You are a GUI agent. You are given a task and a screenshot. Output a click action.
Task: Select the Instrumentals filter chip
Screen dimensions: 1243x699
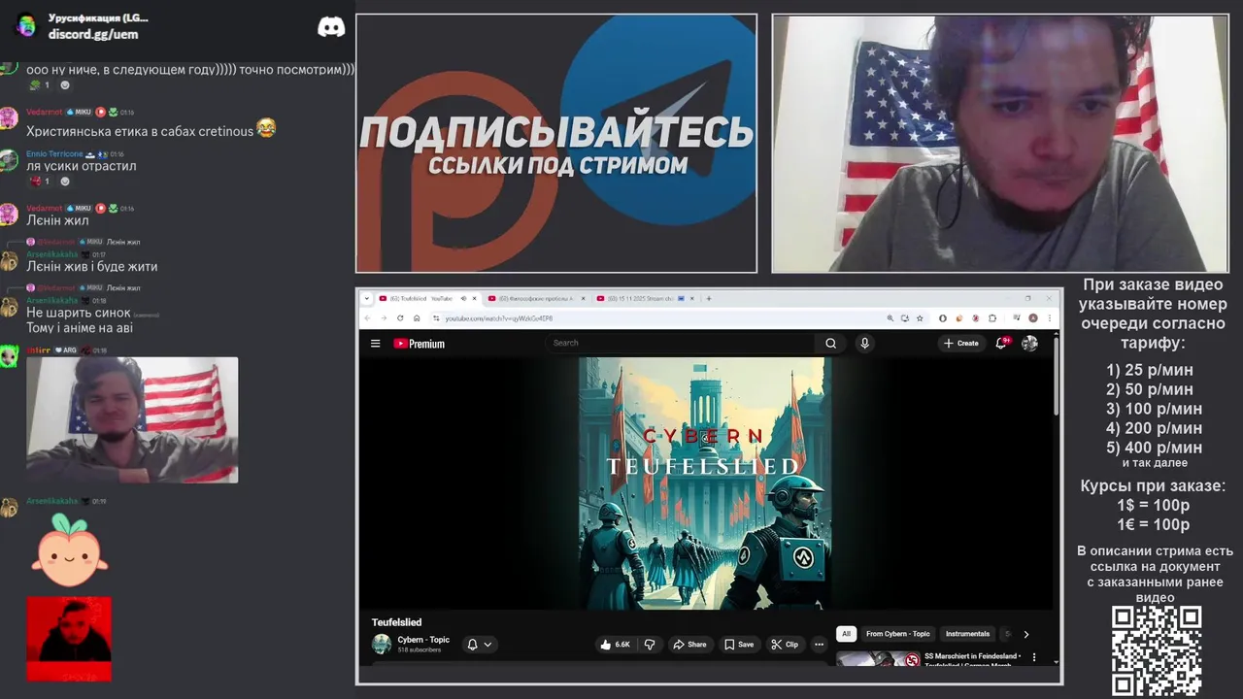[x=967, y=634]
